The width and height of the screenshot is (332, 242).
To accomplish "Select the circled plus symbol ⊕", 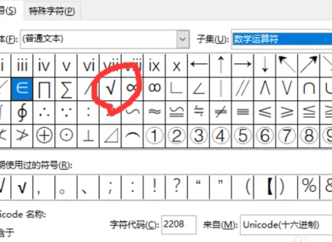I will pyautogui.click(x=44, y=136).
